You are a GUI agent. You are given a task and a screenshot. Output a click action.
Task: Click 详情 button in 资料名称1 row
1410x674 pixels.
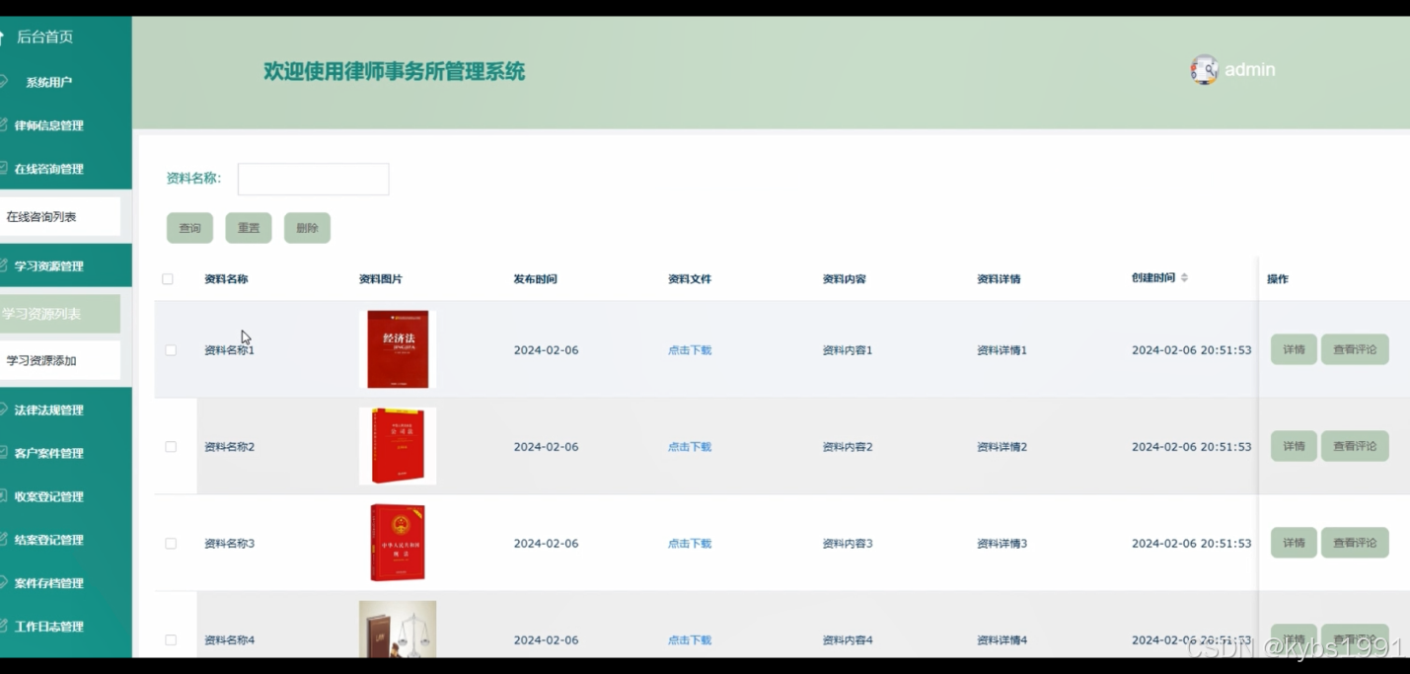1294,349
